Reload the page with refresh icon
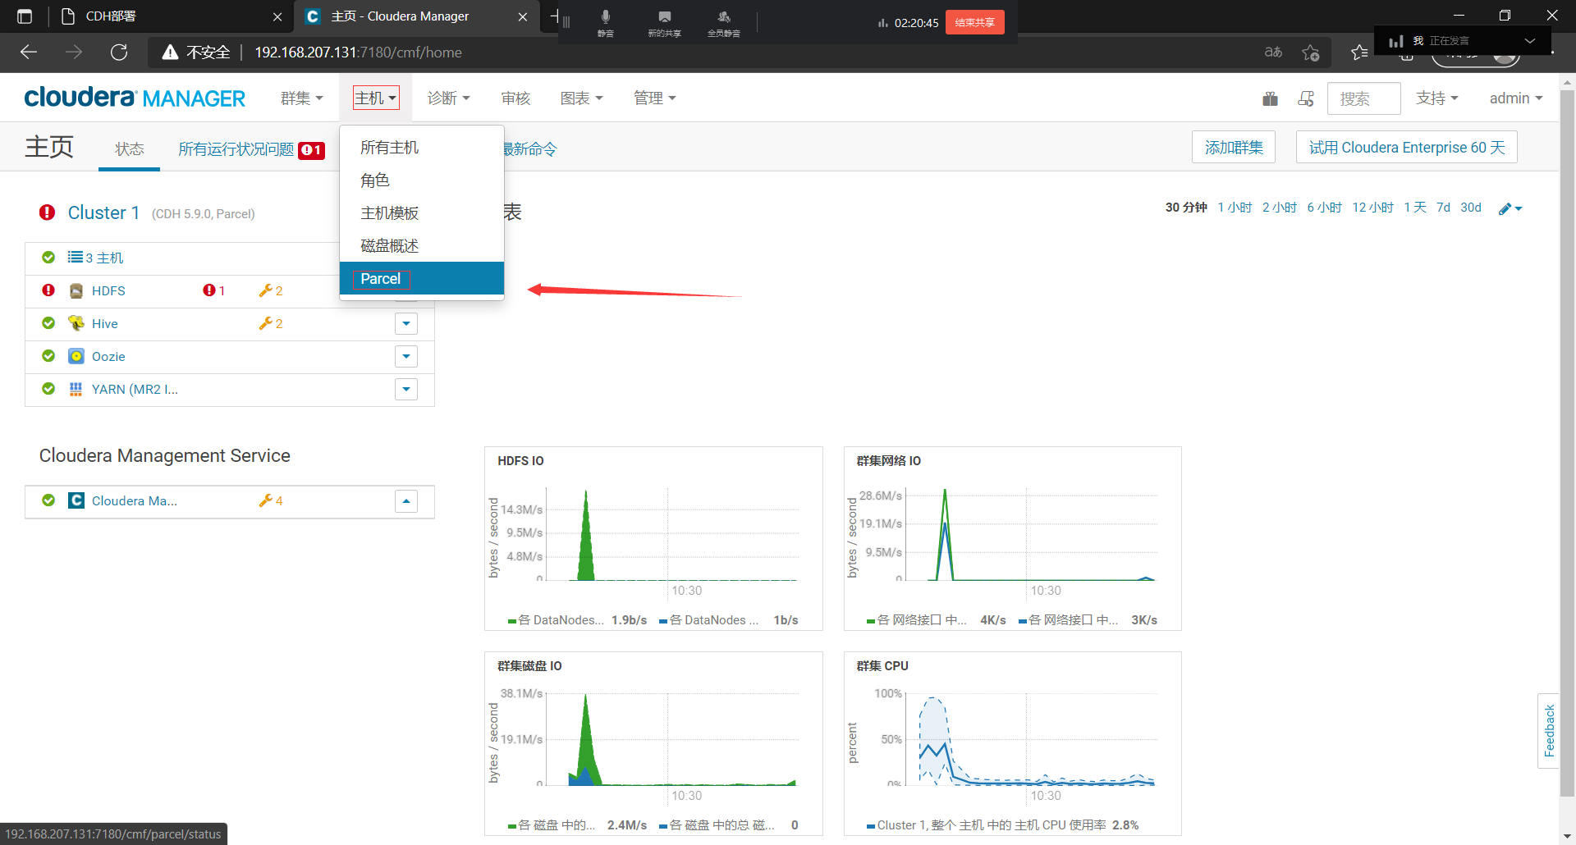Screen dimensions: 1576x845 coord(119,53)
